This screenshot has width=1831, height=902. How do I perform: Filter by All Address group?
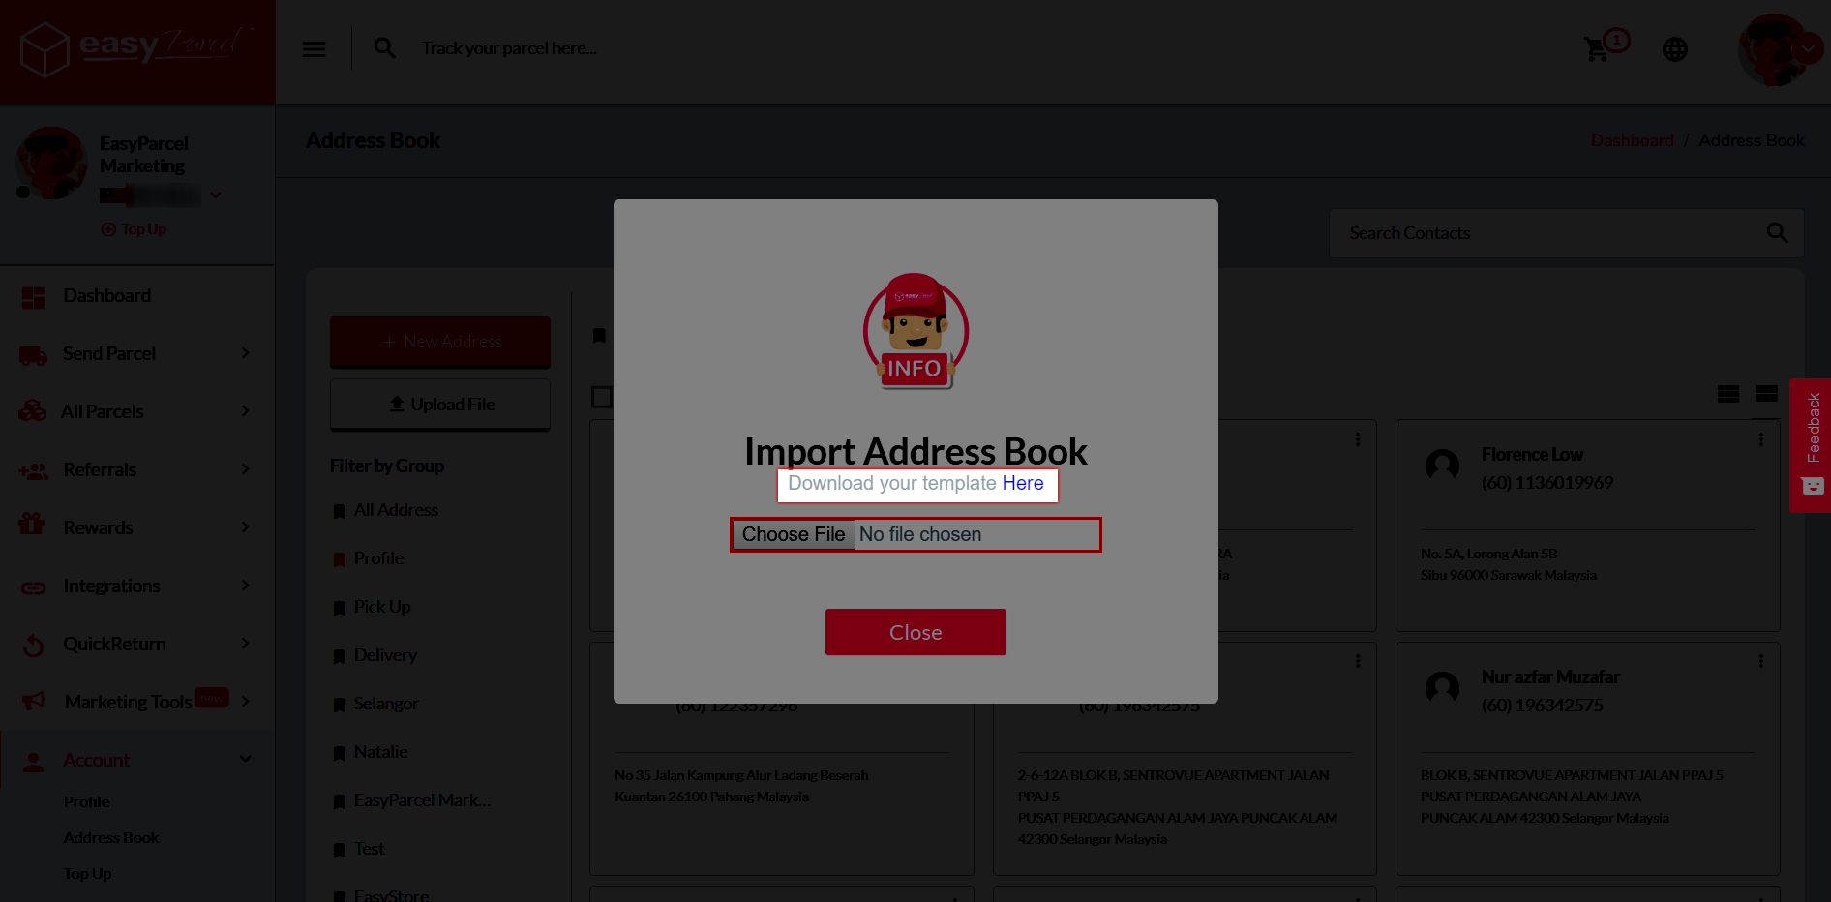point(396,510)
